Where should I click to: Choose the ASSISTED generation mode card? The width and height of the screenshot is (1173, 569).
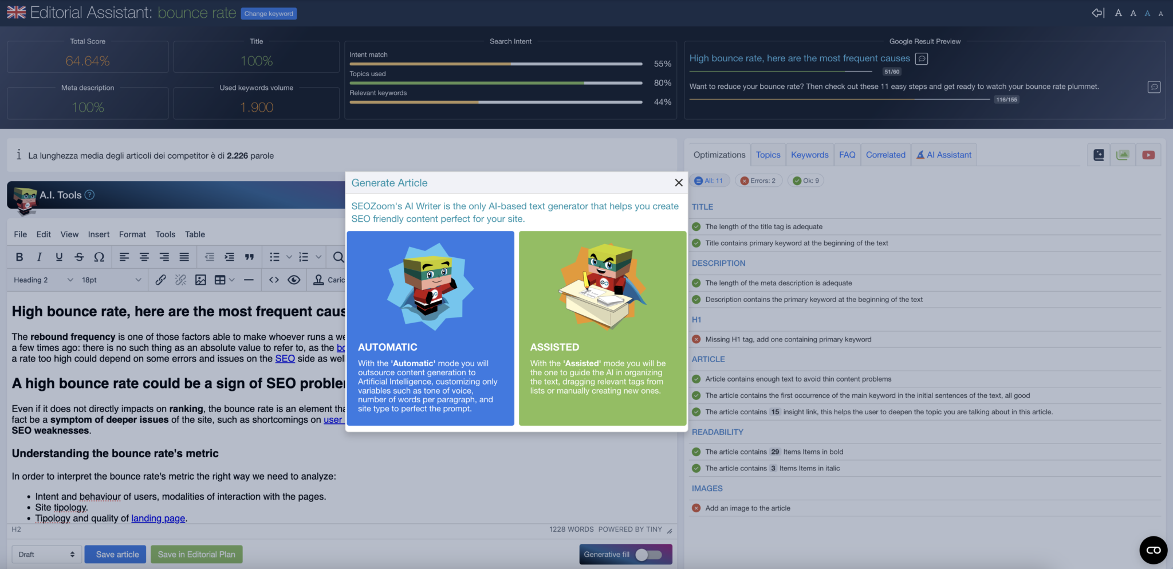603,328
